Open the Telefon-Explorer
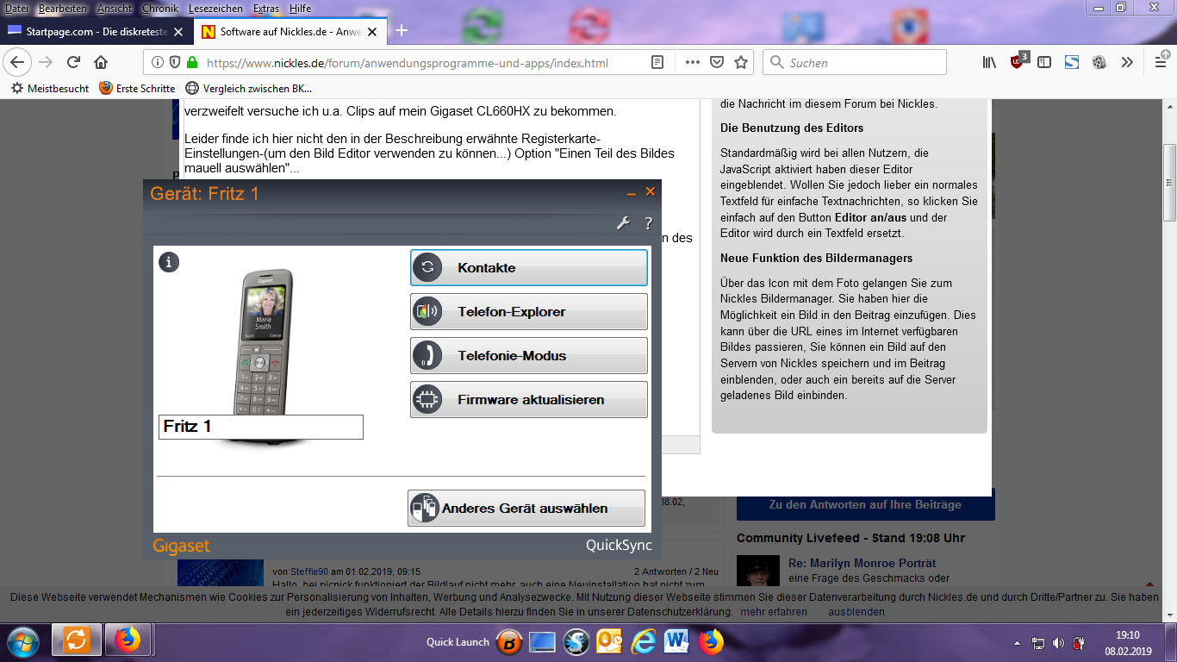Screen dimensions: 1177x662 (x=528, y=311)
